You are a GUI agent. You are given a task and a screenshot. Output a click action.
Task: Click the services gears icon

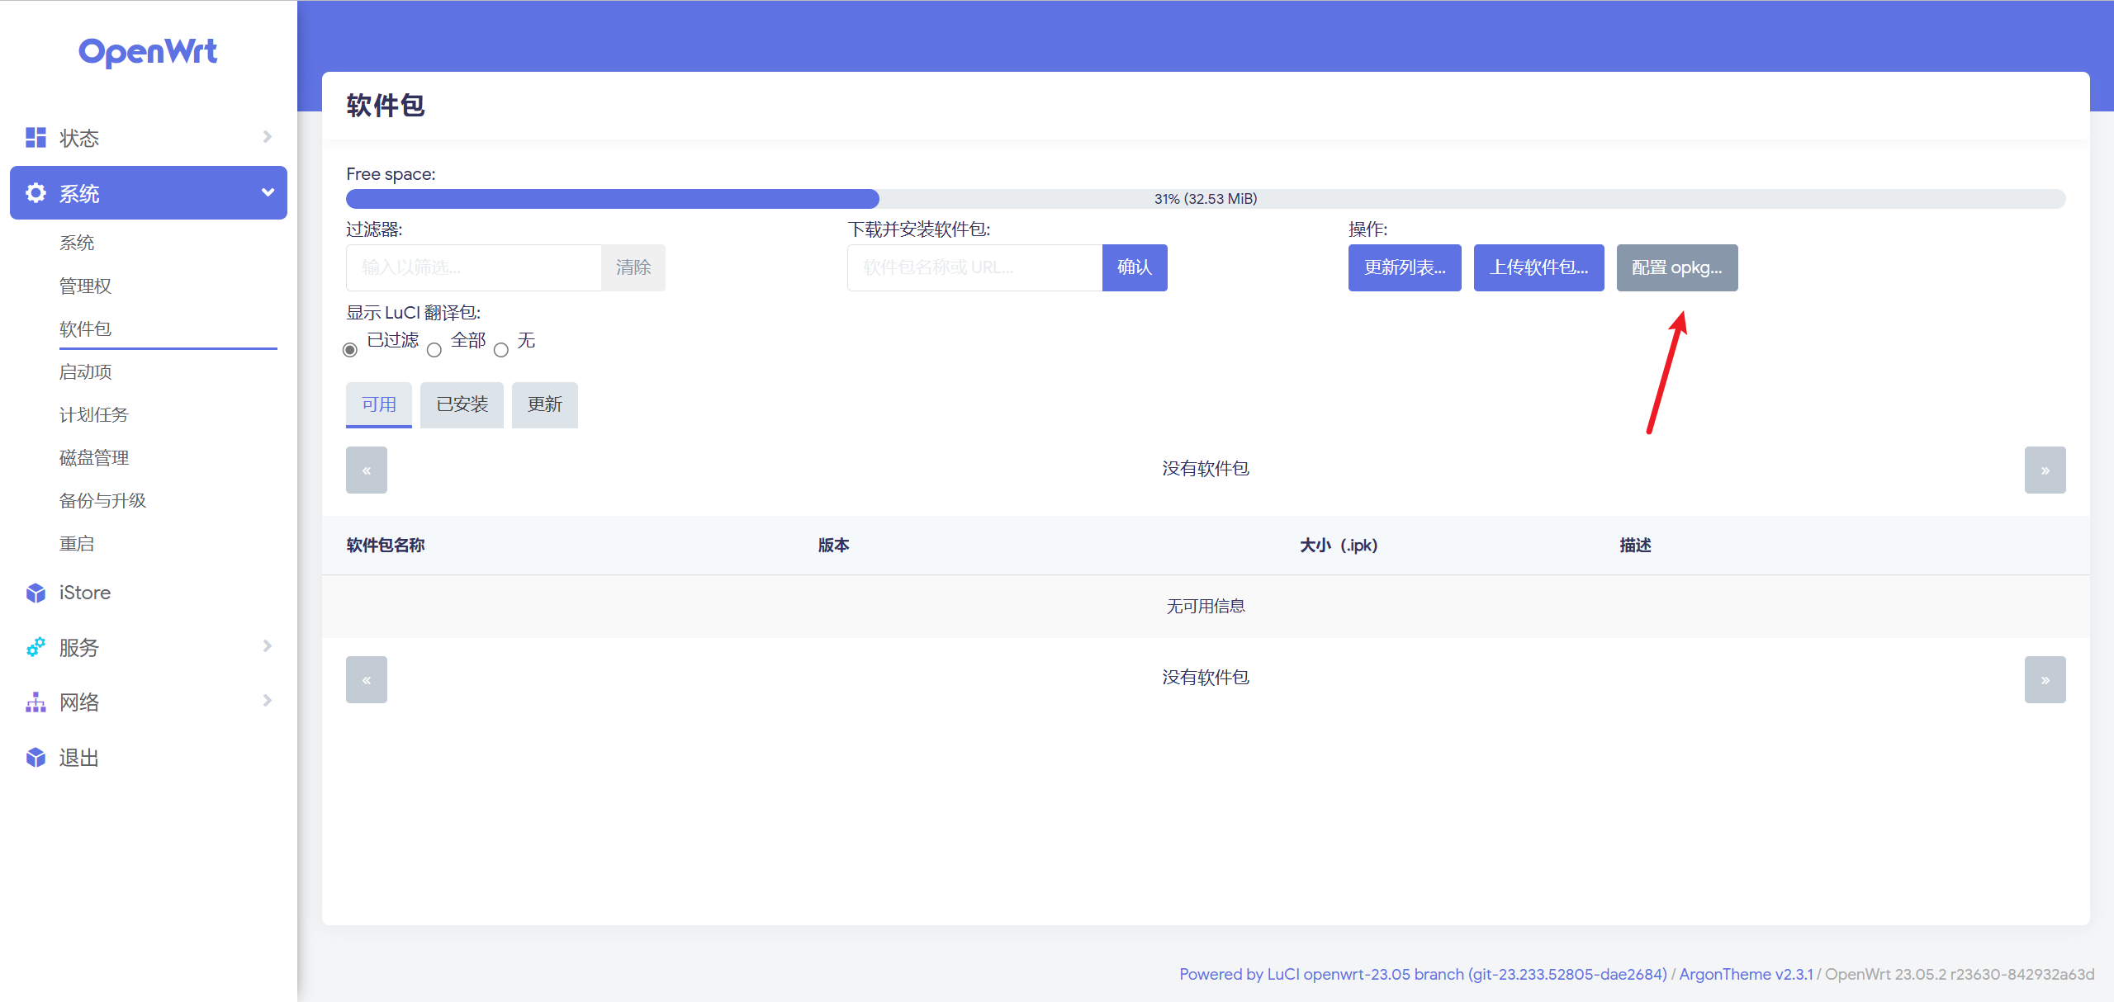pos(36,647)
